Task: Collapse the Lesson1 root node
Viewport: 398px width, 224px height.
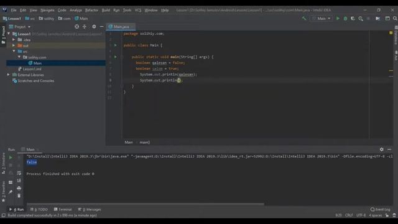Action: pyautogui.click(x=9, y=34)
